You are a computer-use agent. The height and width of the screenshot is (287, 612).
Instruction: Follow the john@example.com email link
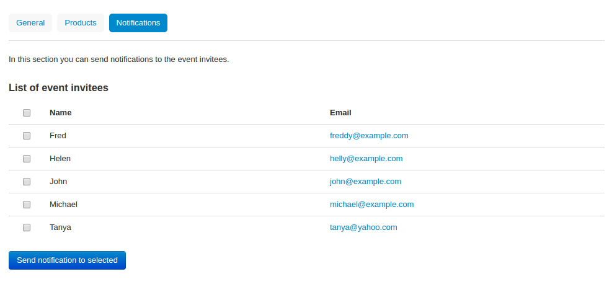[365, 182]
